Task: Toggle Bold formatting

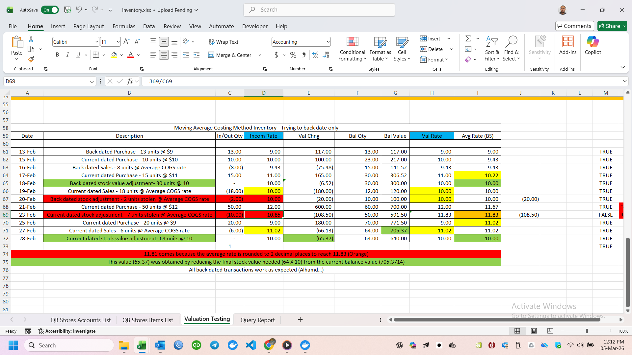Action: pyautogui.click(x=57, y=55)
